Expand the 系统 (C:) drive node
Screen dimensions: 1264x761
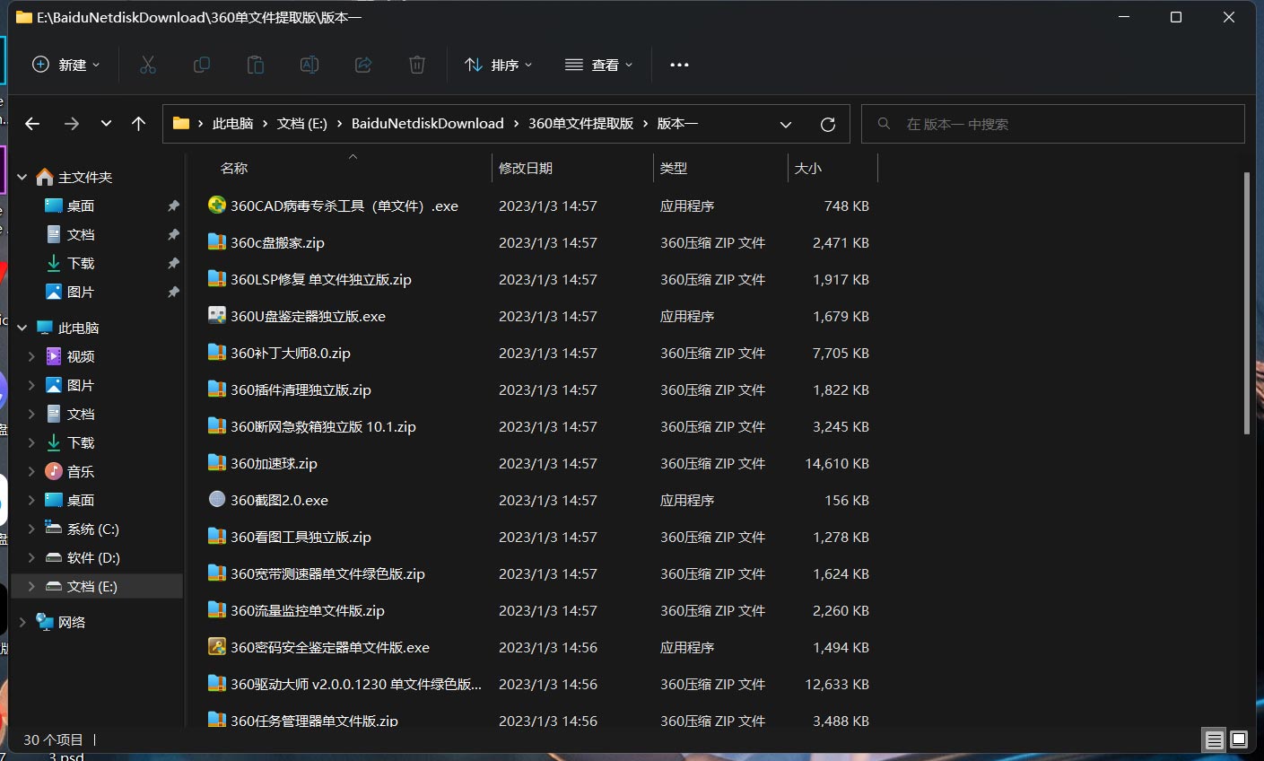(31, 529)
